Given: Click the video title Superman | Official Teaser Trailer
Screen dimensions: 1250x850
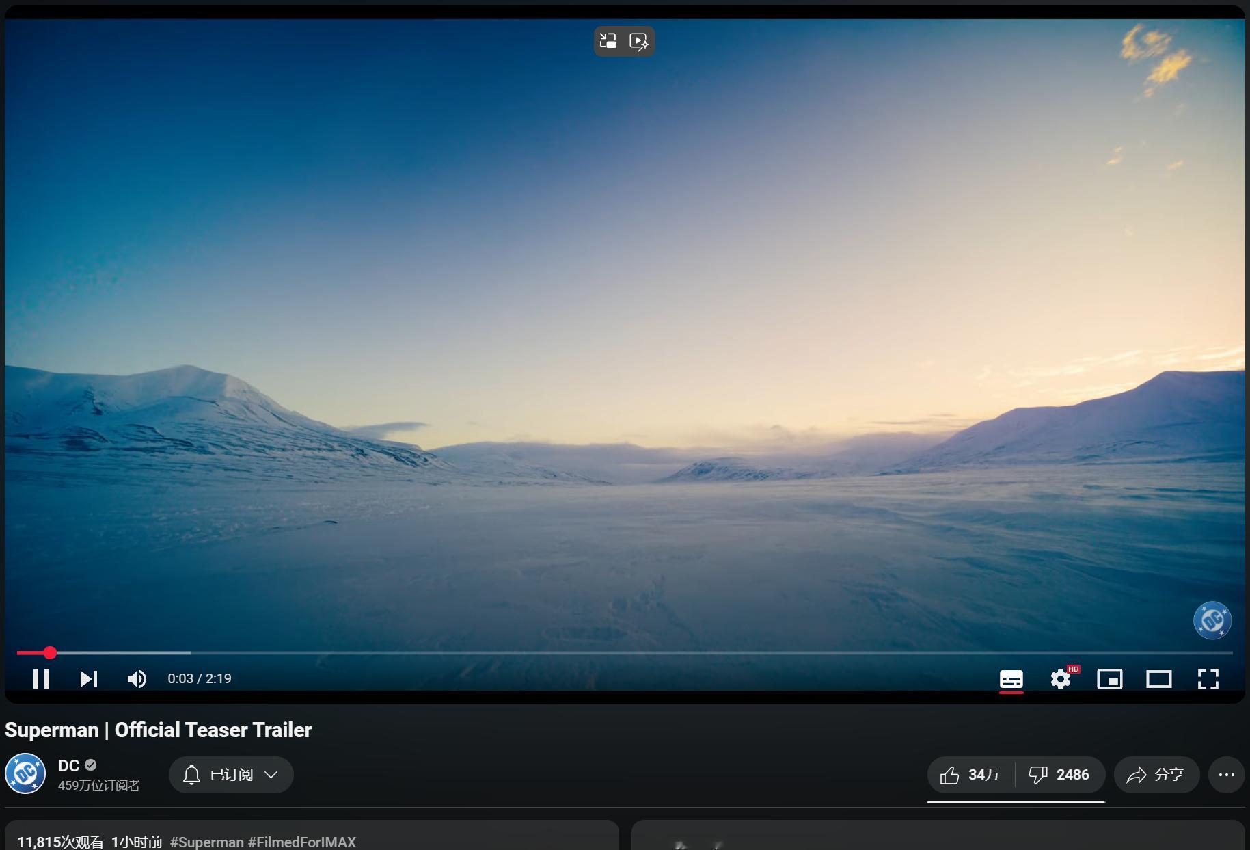Looking at the screenshot, I should click(x=159, y=730).
